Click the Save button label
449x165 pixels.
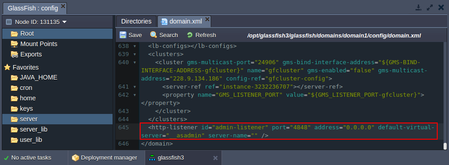[135, 35]
